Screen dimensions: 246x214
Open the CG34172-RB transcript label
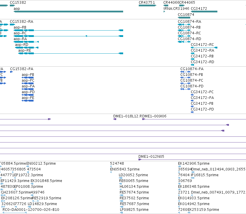[x=202, y=56]
